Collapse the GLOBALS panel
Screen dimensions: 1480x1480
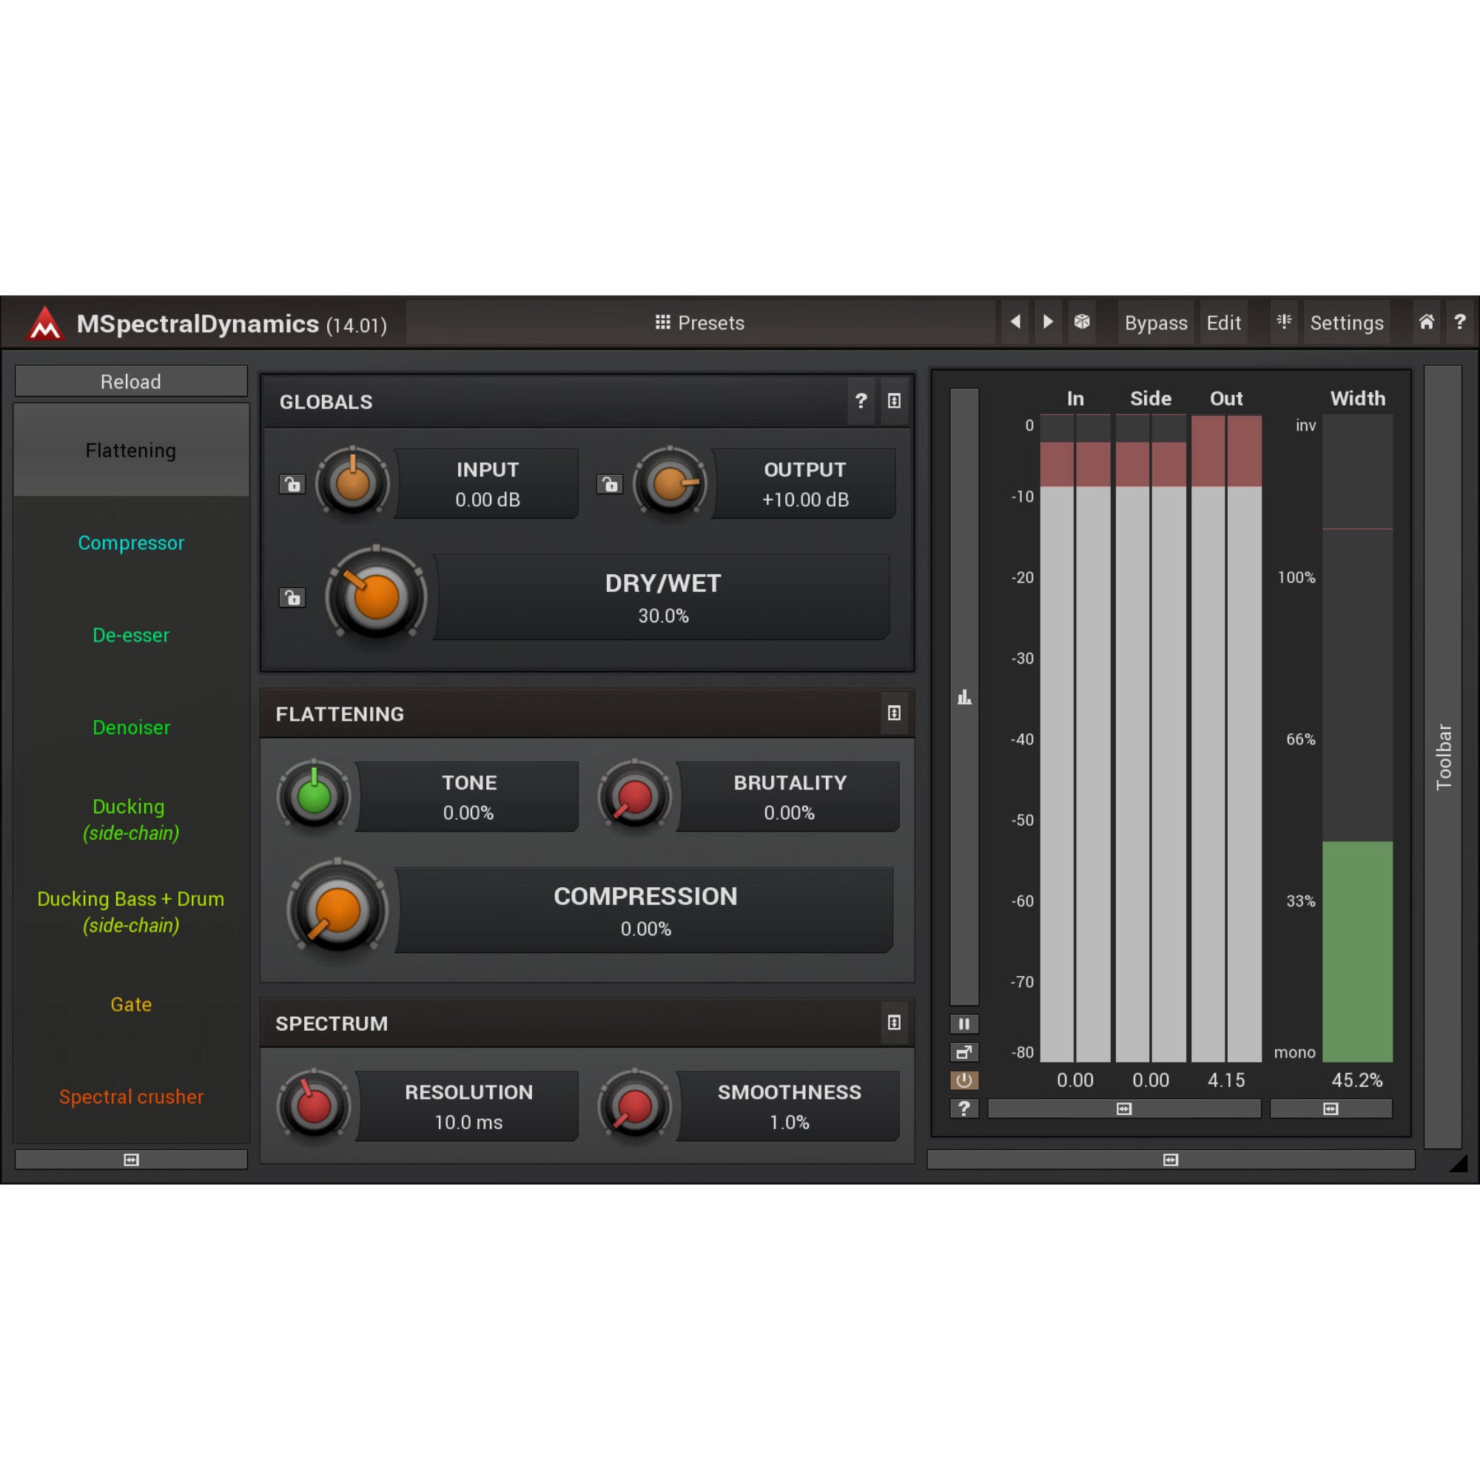894,400
